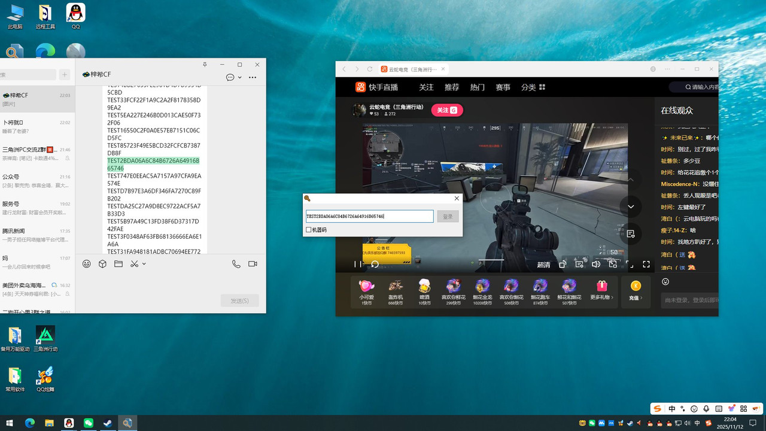Click the microphone icon on Sogou input bar
This screenshot has height=431, width=766.
[707, 409]
